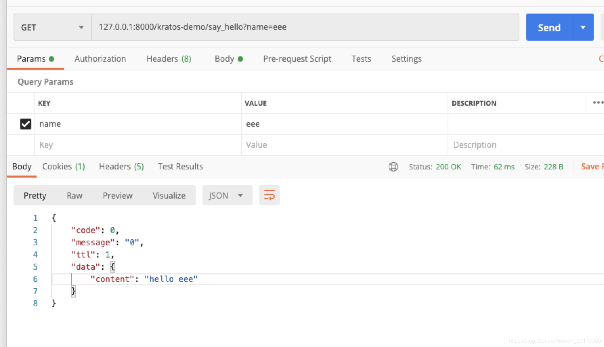
Task: Select the Raw view mode
Action: (74, 196)
